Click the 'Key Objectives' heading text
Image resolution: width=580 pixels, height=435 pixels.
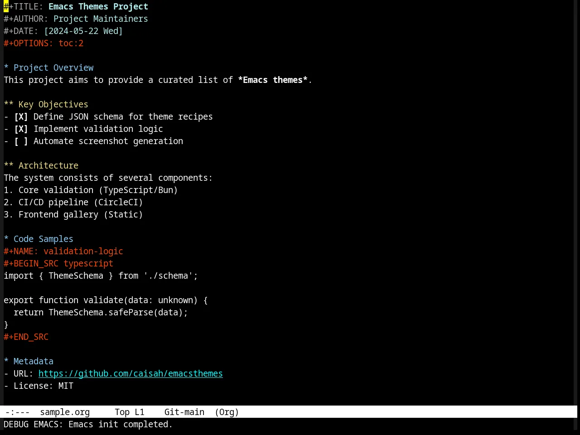53,104
